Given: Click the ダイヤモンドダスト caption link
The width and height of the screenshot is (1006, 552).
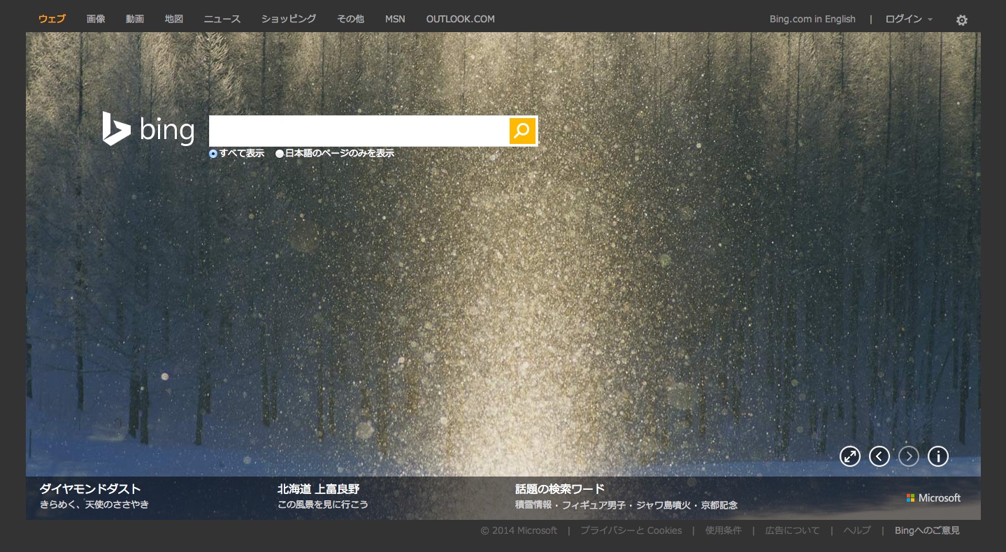Looking at the screenshot, I should click(x=89, y=489).
